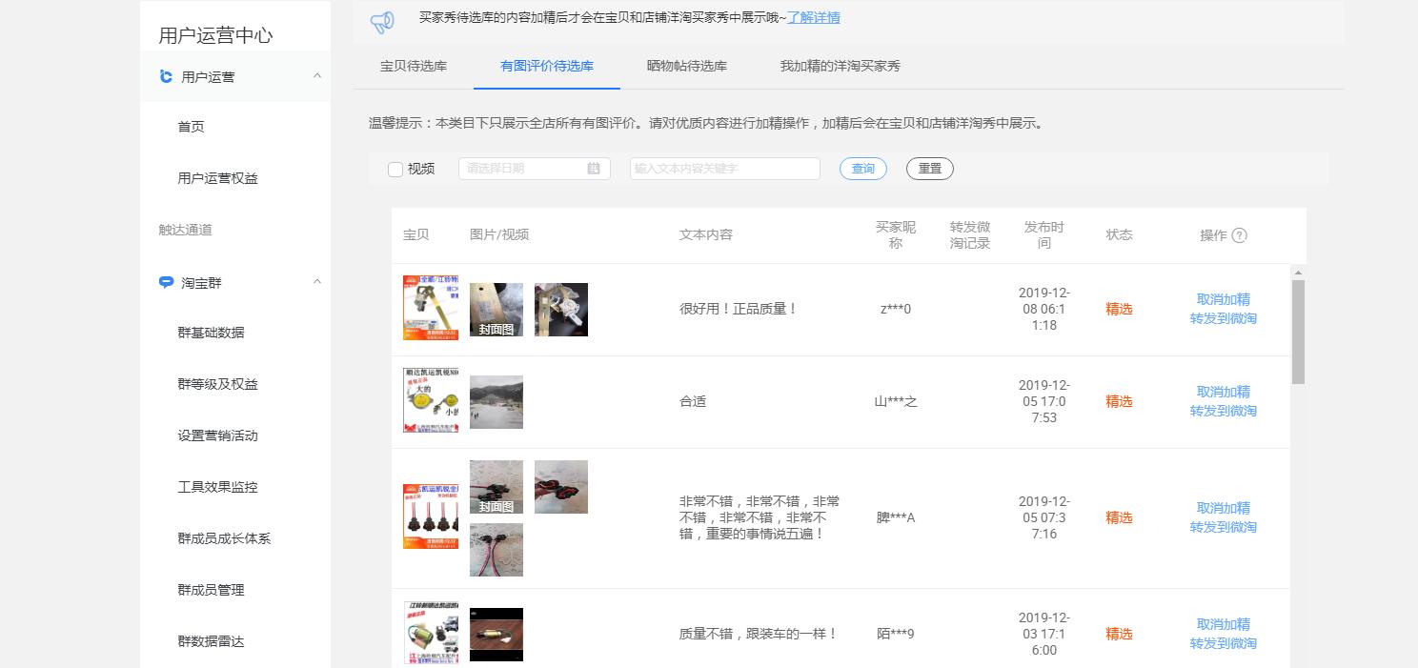This screenshot has width=1418, height=668.
Task: Click 转发到微淘 for 陌***9's review
Action: (x=1223, y=643)
